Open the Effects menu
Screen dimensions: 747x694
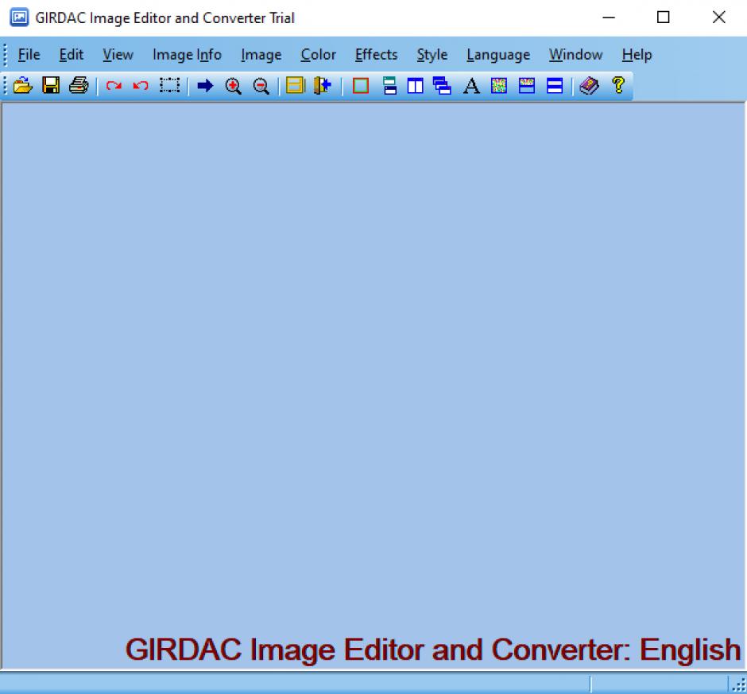(x=376, y=55)
